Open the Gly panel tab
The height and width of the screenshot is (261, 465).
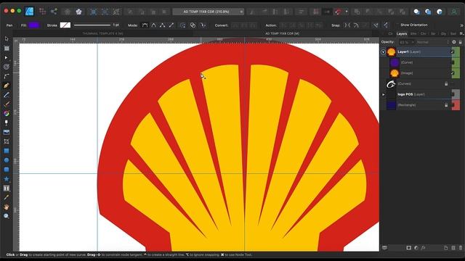(x=443, y=34)
